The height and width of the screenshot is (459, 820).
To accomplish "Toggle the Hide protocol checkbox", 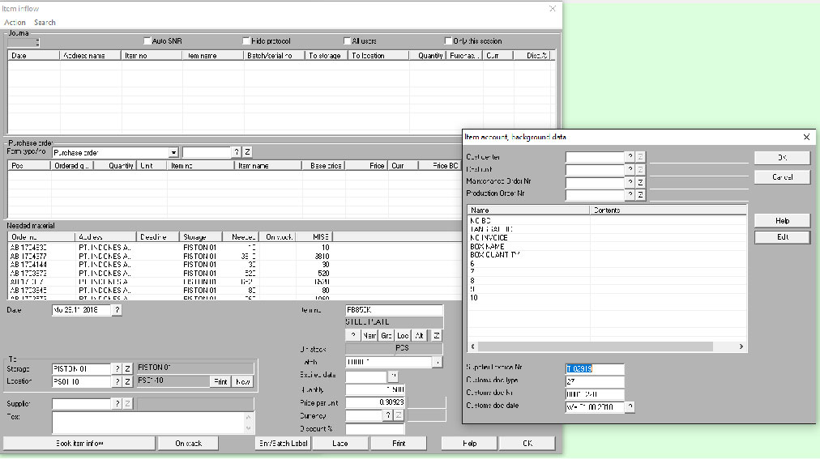I will [x=246, y=41].
